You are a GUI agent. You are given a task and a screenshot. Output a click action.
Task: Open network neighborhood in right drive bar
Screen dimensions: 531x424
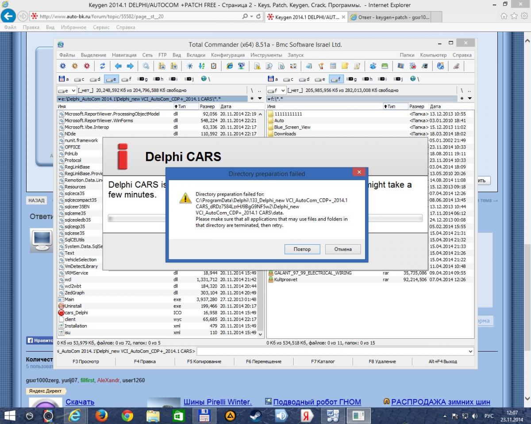(415, 79)
